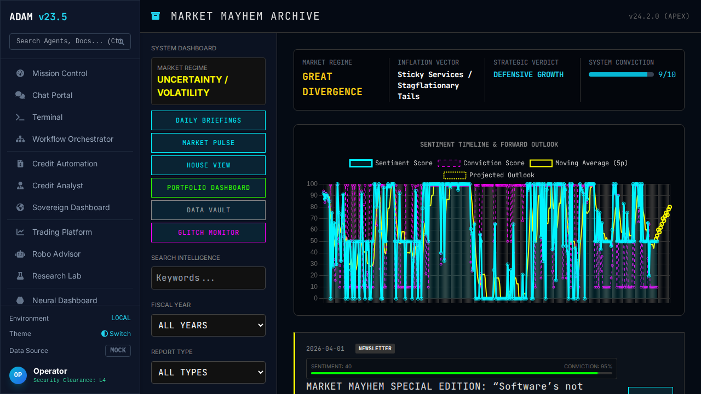Open the Glitch Monitor button

pyautogui.click(x=208, y=233)
